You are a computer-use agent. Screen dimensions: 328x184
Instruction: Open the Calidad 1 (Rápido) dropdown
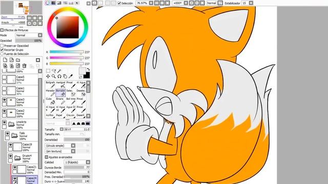(x=88, y=162)
